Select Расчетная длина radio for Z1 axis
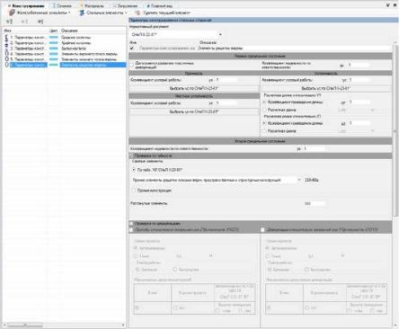 coord(264,131)
